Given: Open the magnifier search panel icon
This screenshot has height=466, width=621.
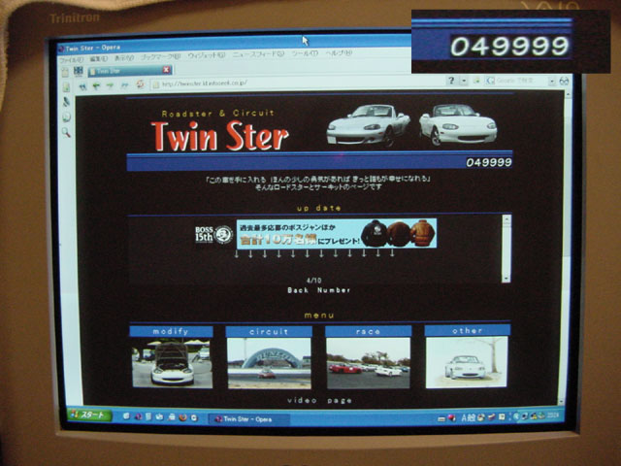Looking at the screenshot, I should 67,132.
